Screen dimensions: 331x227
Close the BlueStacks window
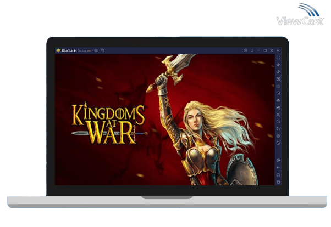click(272, 50)
